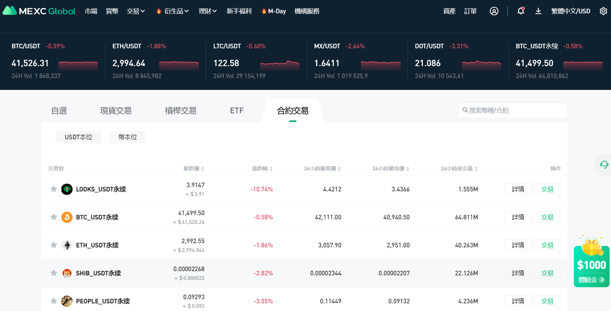Open the 新手福利 menu item

pos(239,11)
